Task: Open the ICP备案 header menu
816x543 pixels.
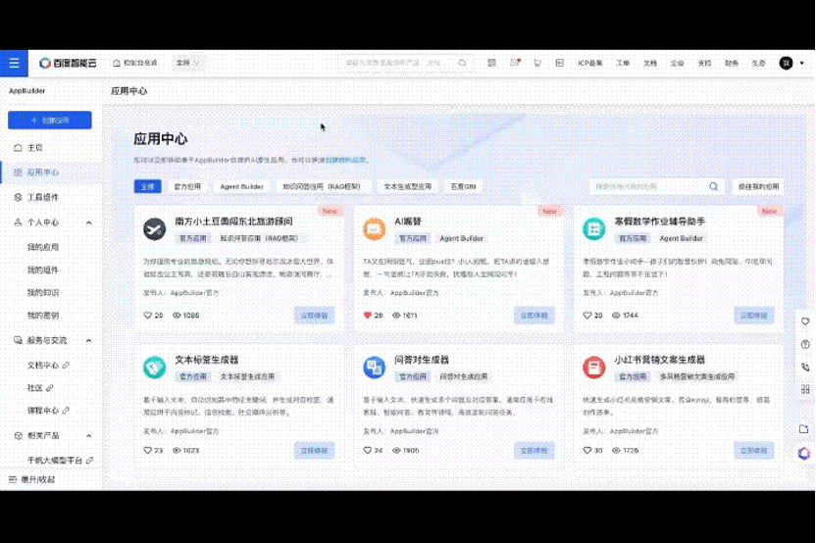Action: 590,63
